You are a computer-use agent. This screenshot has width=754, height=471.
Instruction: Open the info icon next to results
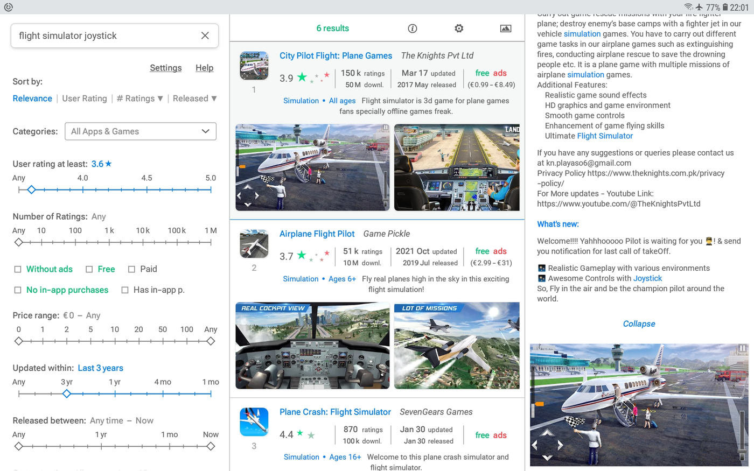click(413, 29)
